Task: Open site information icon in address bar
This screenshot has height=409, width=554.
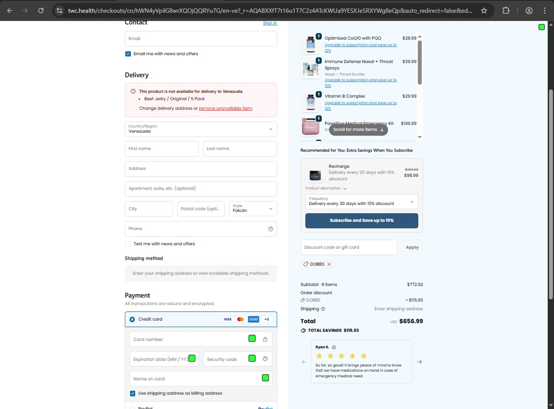Action: [x=59, y=11]
